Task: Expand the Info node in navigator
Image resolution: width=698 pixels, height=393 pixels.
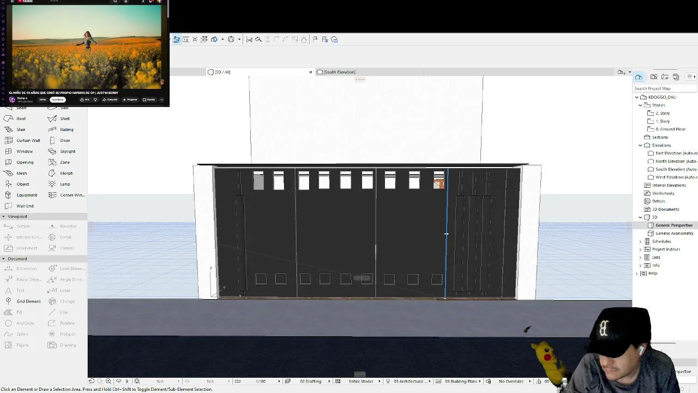Action: (641, 265)
